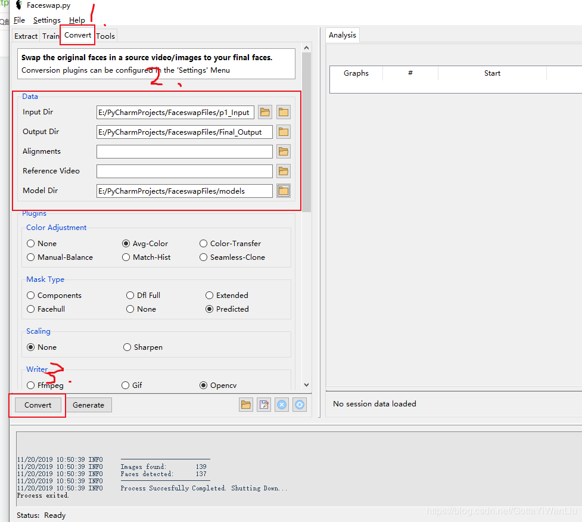Image resolution: width=582 pixels, height=522 pixels.
Task: Click the Input Dir path field
Action: tap(175, 112)
